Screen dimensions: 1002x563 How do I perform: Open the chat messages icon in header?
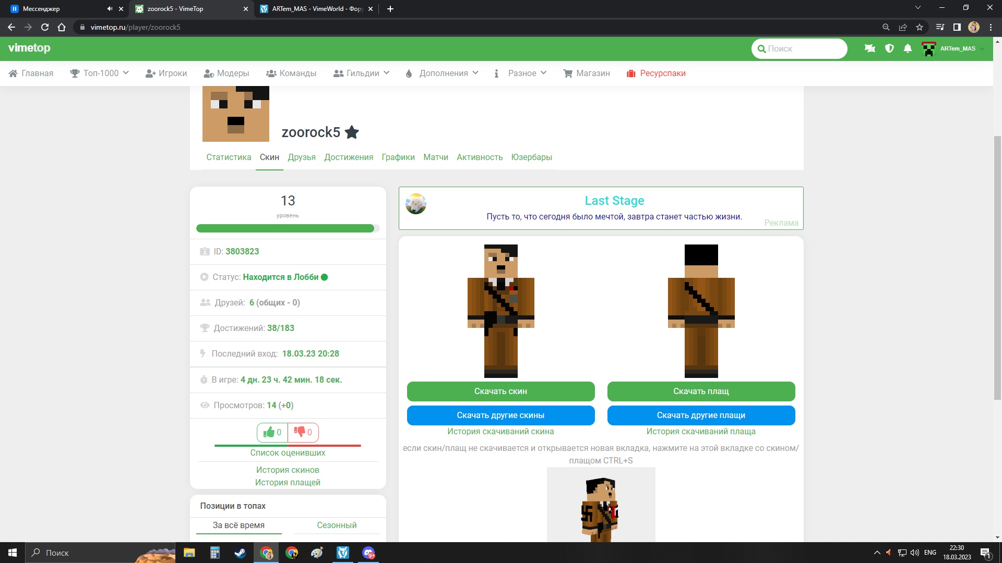point(870,48)
